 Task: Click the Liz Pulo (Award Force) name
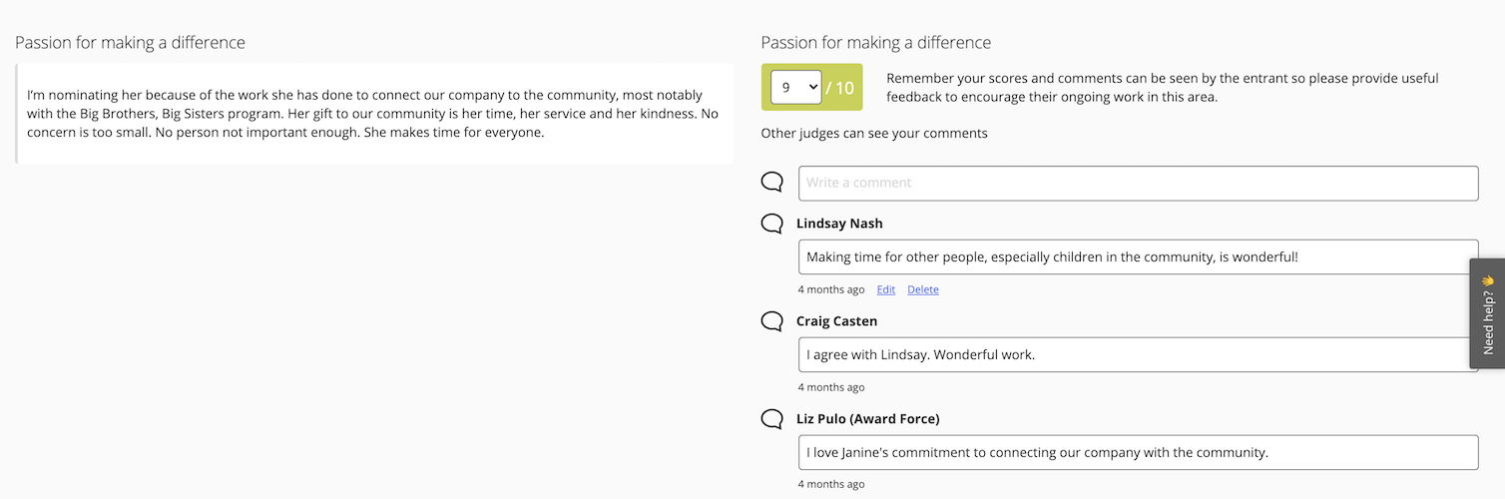(867, 419)
